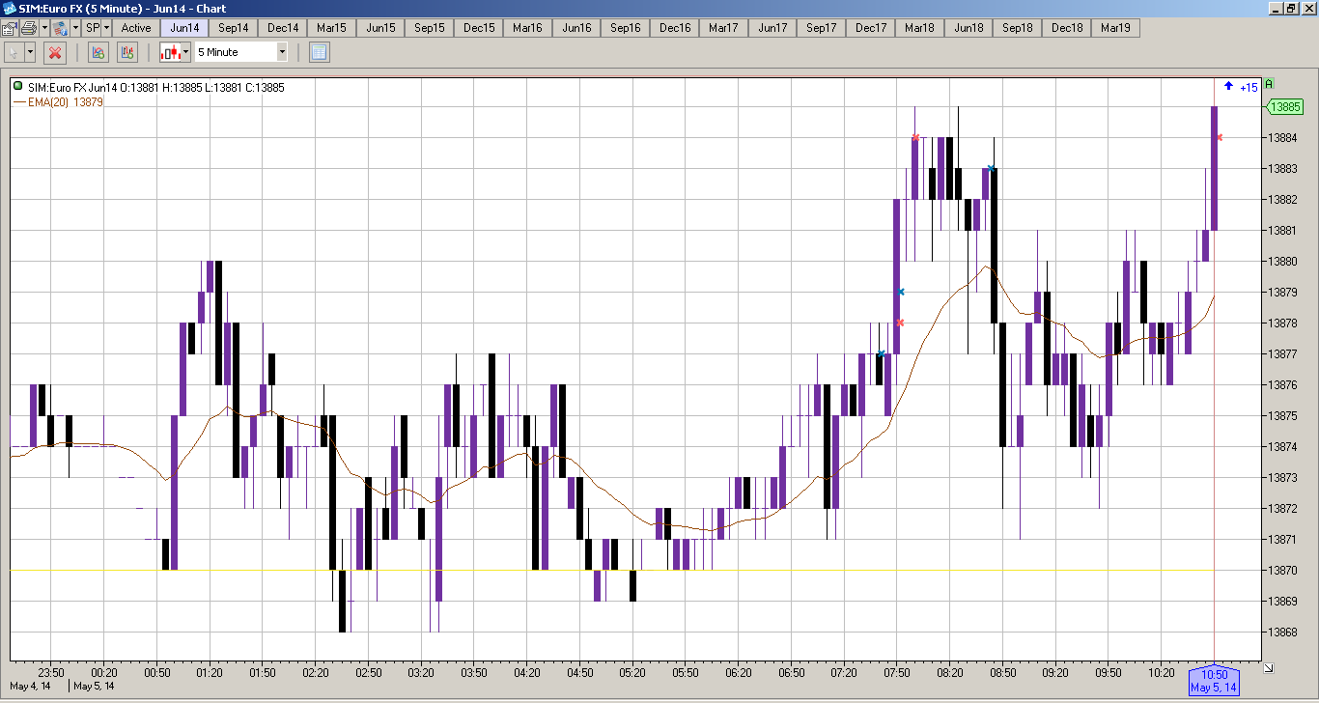This screenshot has height=703, width=1319.
Task: Click the 13870 price axis label
Action: click(1284, 570)
